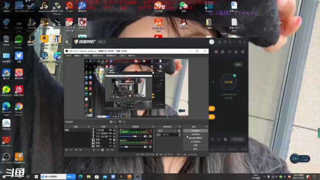
Task: Move scene up with arrow
Action: tap(76, 150)
